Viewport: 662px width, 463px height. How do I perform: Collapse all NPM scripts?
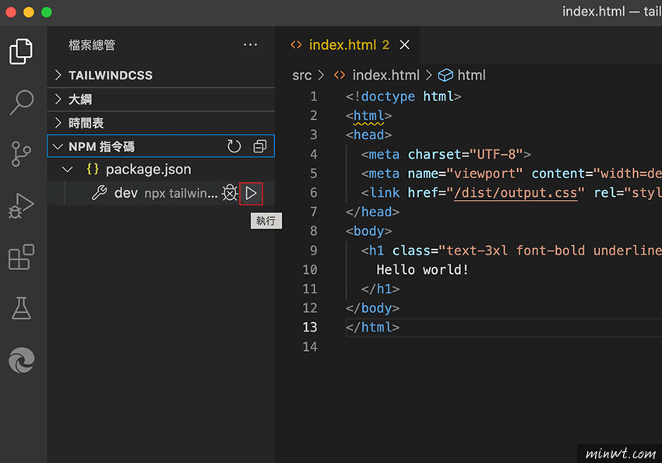click(x=259, y=146)
